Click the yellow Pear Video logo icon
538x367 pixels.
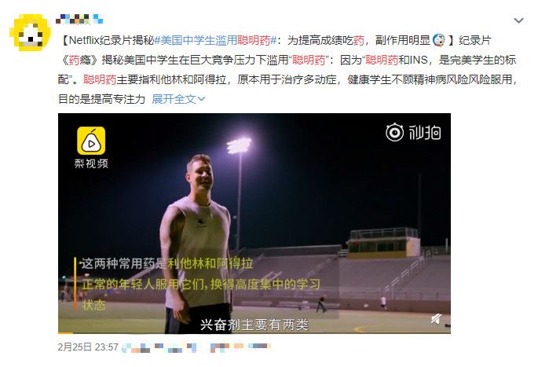click(x=91, y=141)
